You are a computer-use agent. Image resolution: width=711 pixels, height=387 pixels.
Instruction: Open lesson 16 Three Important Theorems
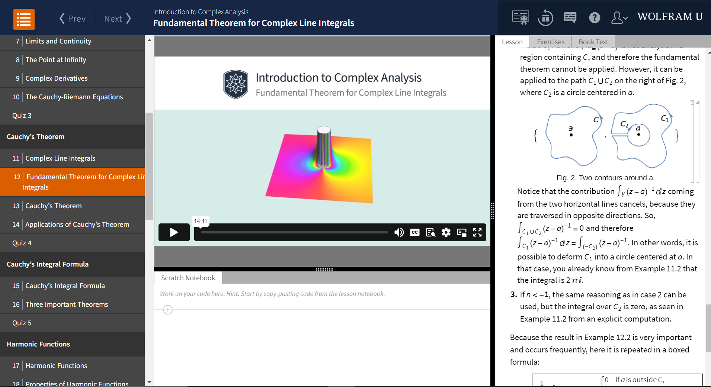pyautogui.click(x=72, y=304)
